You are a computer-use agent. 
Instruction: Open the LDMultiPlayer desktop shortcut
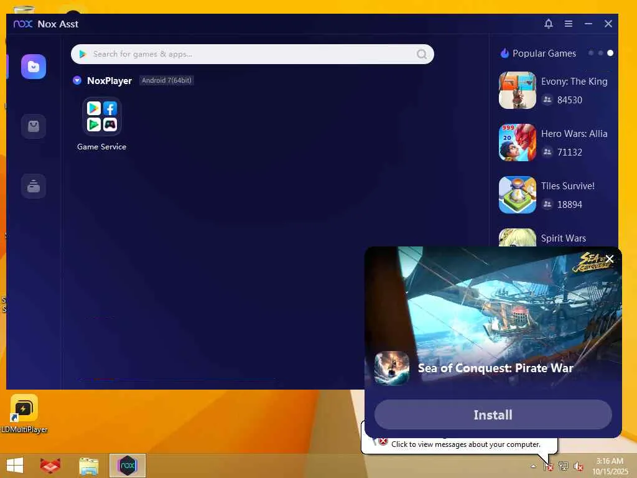24,414
